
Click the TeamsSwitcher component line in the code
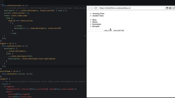coord(41,89)
